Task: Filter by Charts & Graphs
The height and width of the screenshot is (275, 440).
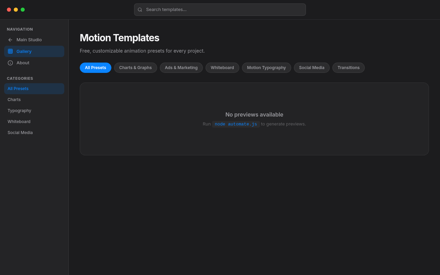Action: coord(135,68)
